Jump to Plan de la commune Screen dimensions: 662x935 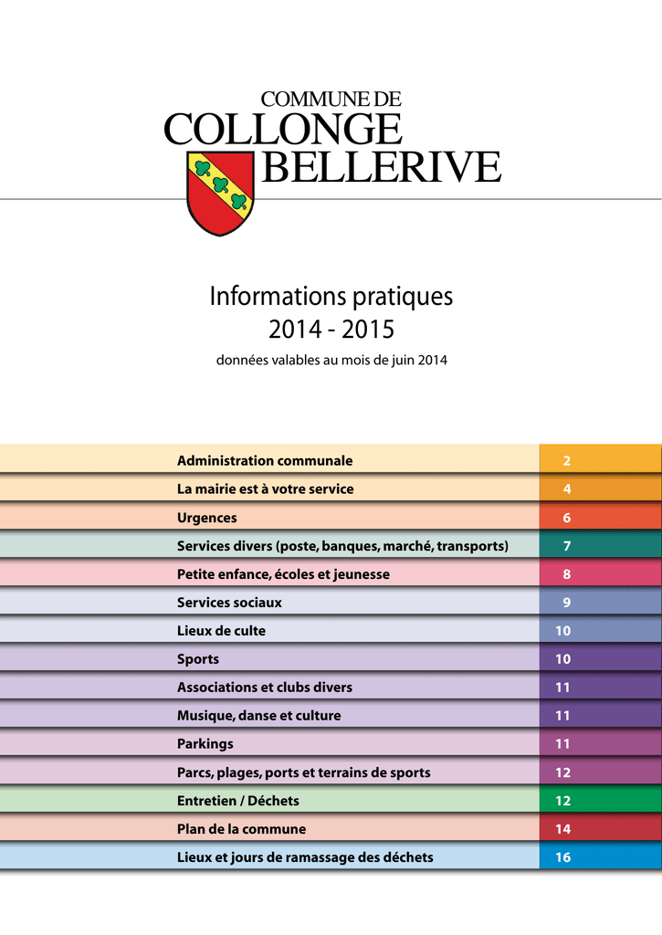pyautogui.click(x=242, y=829)
